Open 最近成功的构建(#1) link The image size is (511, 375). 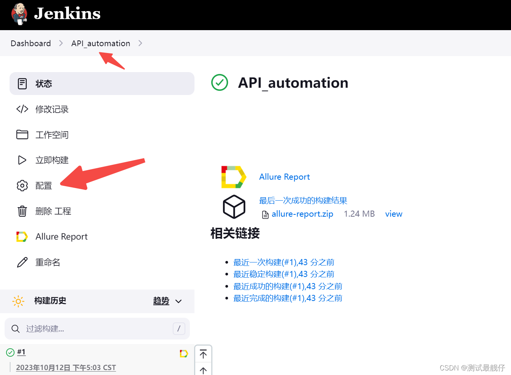(288, 286)
